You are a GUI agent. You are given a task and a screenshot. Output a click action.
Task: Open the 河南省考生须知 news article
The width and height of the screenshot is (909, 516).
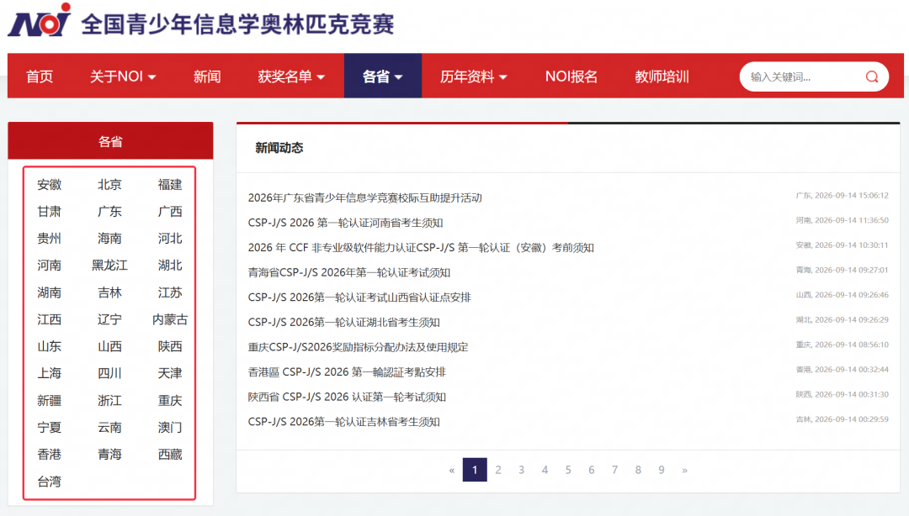tap(346, 223)
